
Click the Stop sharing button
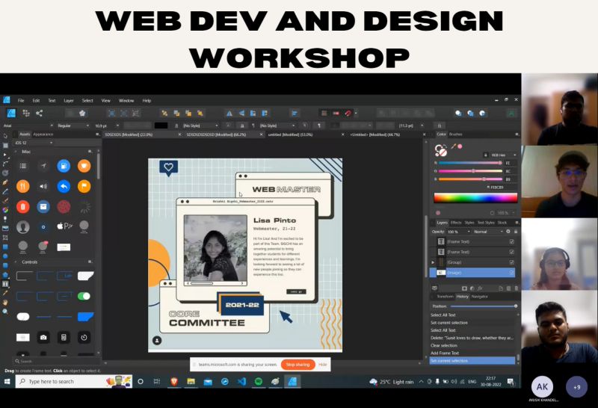point(298,365)
